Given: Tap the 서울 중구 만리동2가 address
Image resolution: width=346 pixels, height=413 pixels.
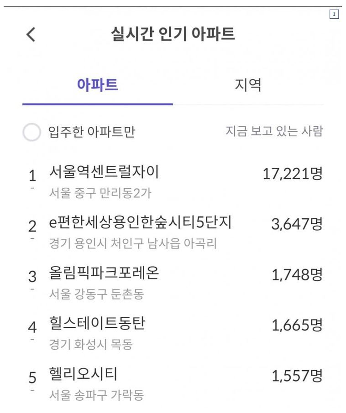Looking at the screenshot, I should click(100, 193).
